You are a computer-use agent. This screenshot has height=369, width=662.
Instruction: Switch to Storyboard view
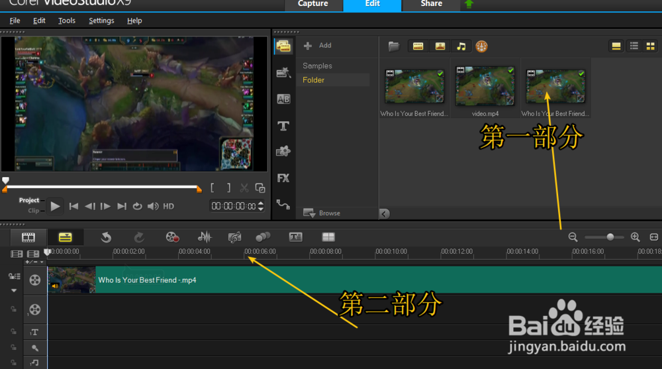click(28, 237)
